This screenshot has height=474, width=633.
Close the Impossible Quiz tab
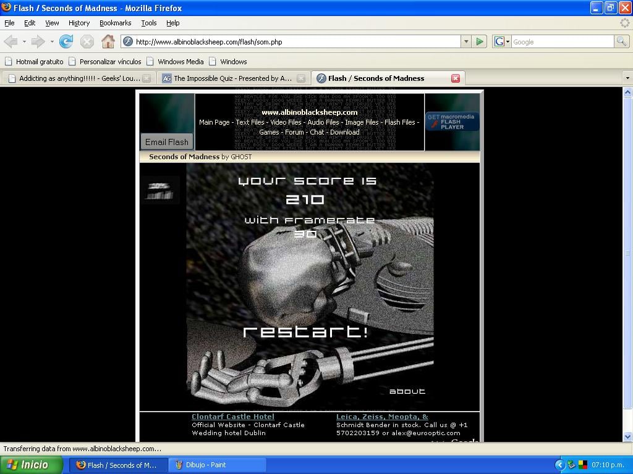coord(301,78)
